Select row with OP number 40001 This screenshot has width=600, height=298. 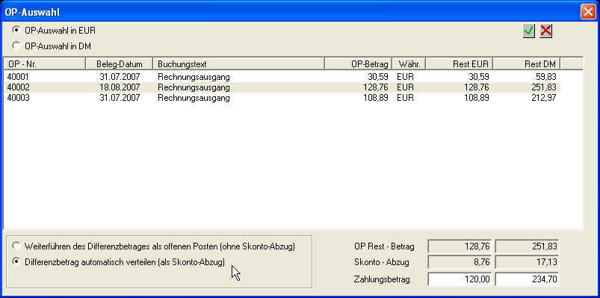tap(282, 76)
